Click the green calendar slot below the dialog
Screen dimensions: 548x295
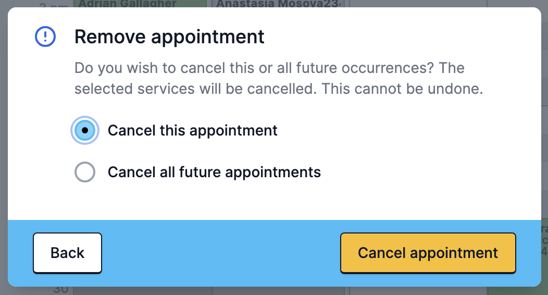517,291
